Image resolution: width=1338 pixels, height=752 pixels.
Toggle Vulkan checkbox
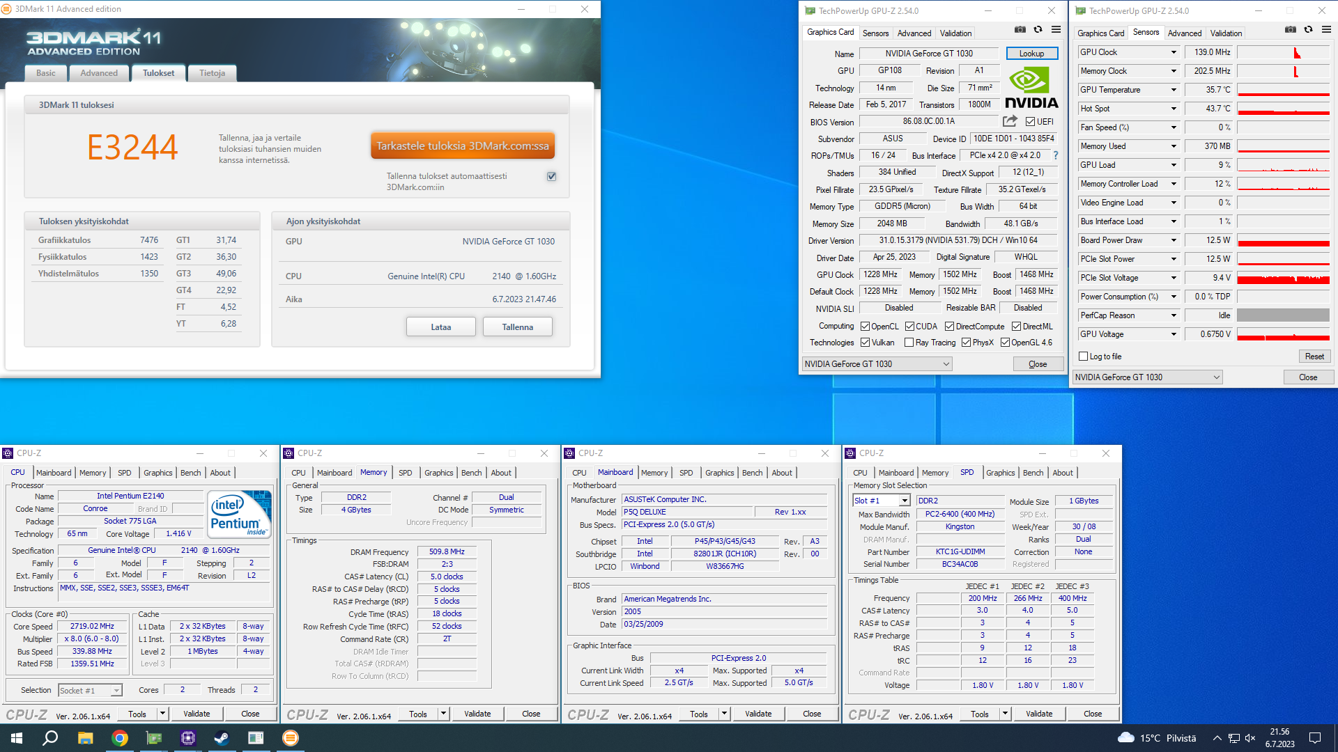[x=865, y=343]
